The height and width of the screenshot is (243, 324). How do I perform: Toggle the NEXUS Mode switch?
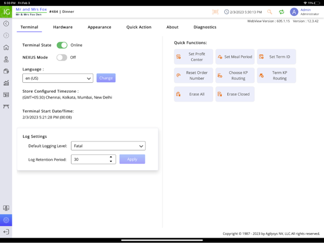click(x=62, y=58)
